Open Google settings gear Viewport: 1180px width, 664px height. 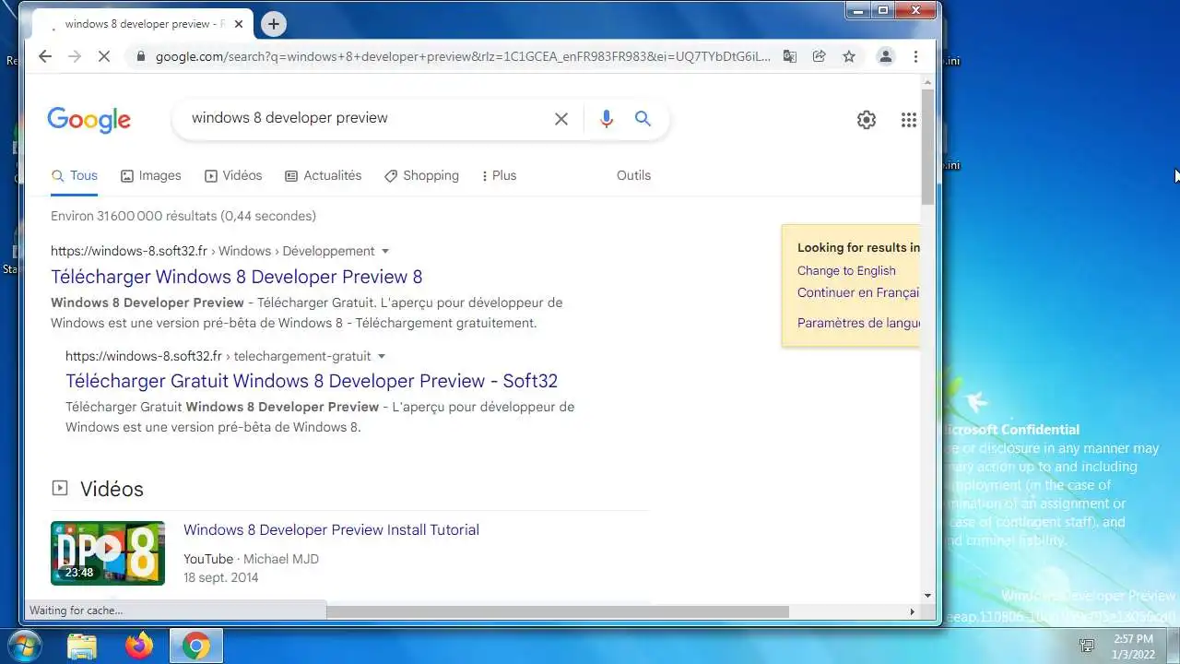pos(867,120)
